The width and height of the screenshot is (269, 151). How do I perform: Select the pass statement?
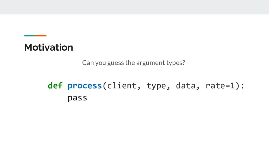click(x=77, y=98)
